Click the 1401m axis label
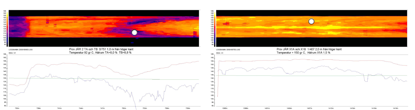 (267, 108)
